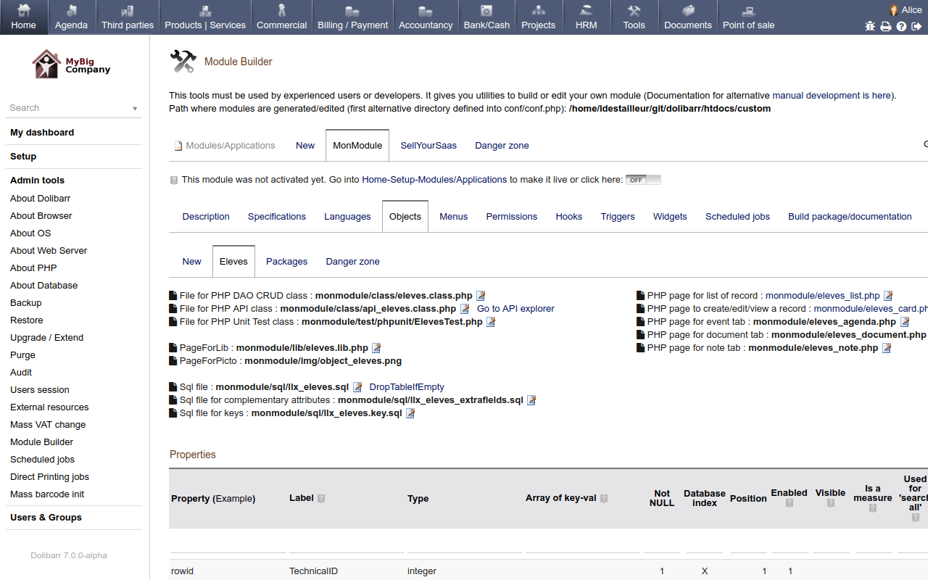
Task: Click new property Label input field
Action: tap(347, 546)
